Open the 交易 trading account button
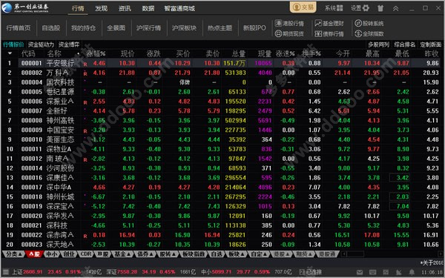Image resolution: width=445 pixels, height=278 pixels. tap(303, 7)
